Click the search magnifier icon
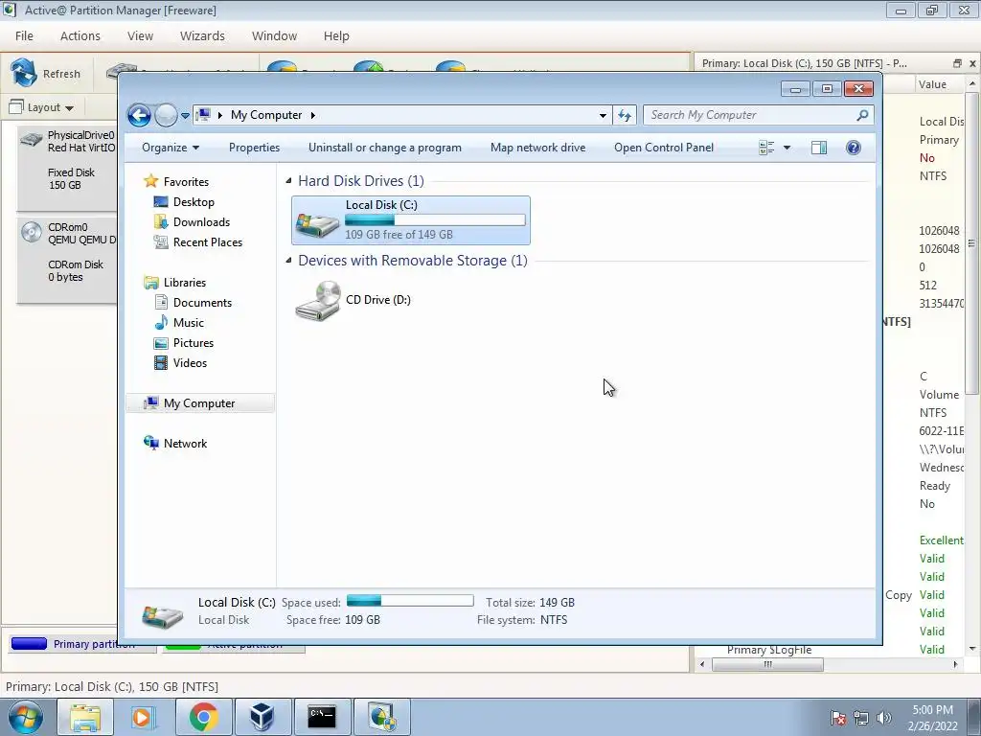981x736 pixels. pos(863,115)
